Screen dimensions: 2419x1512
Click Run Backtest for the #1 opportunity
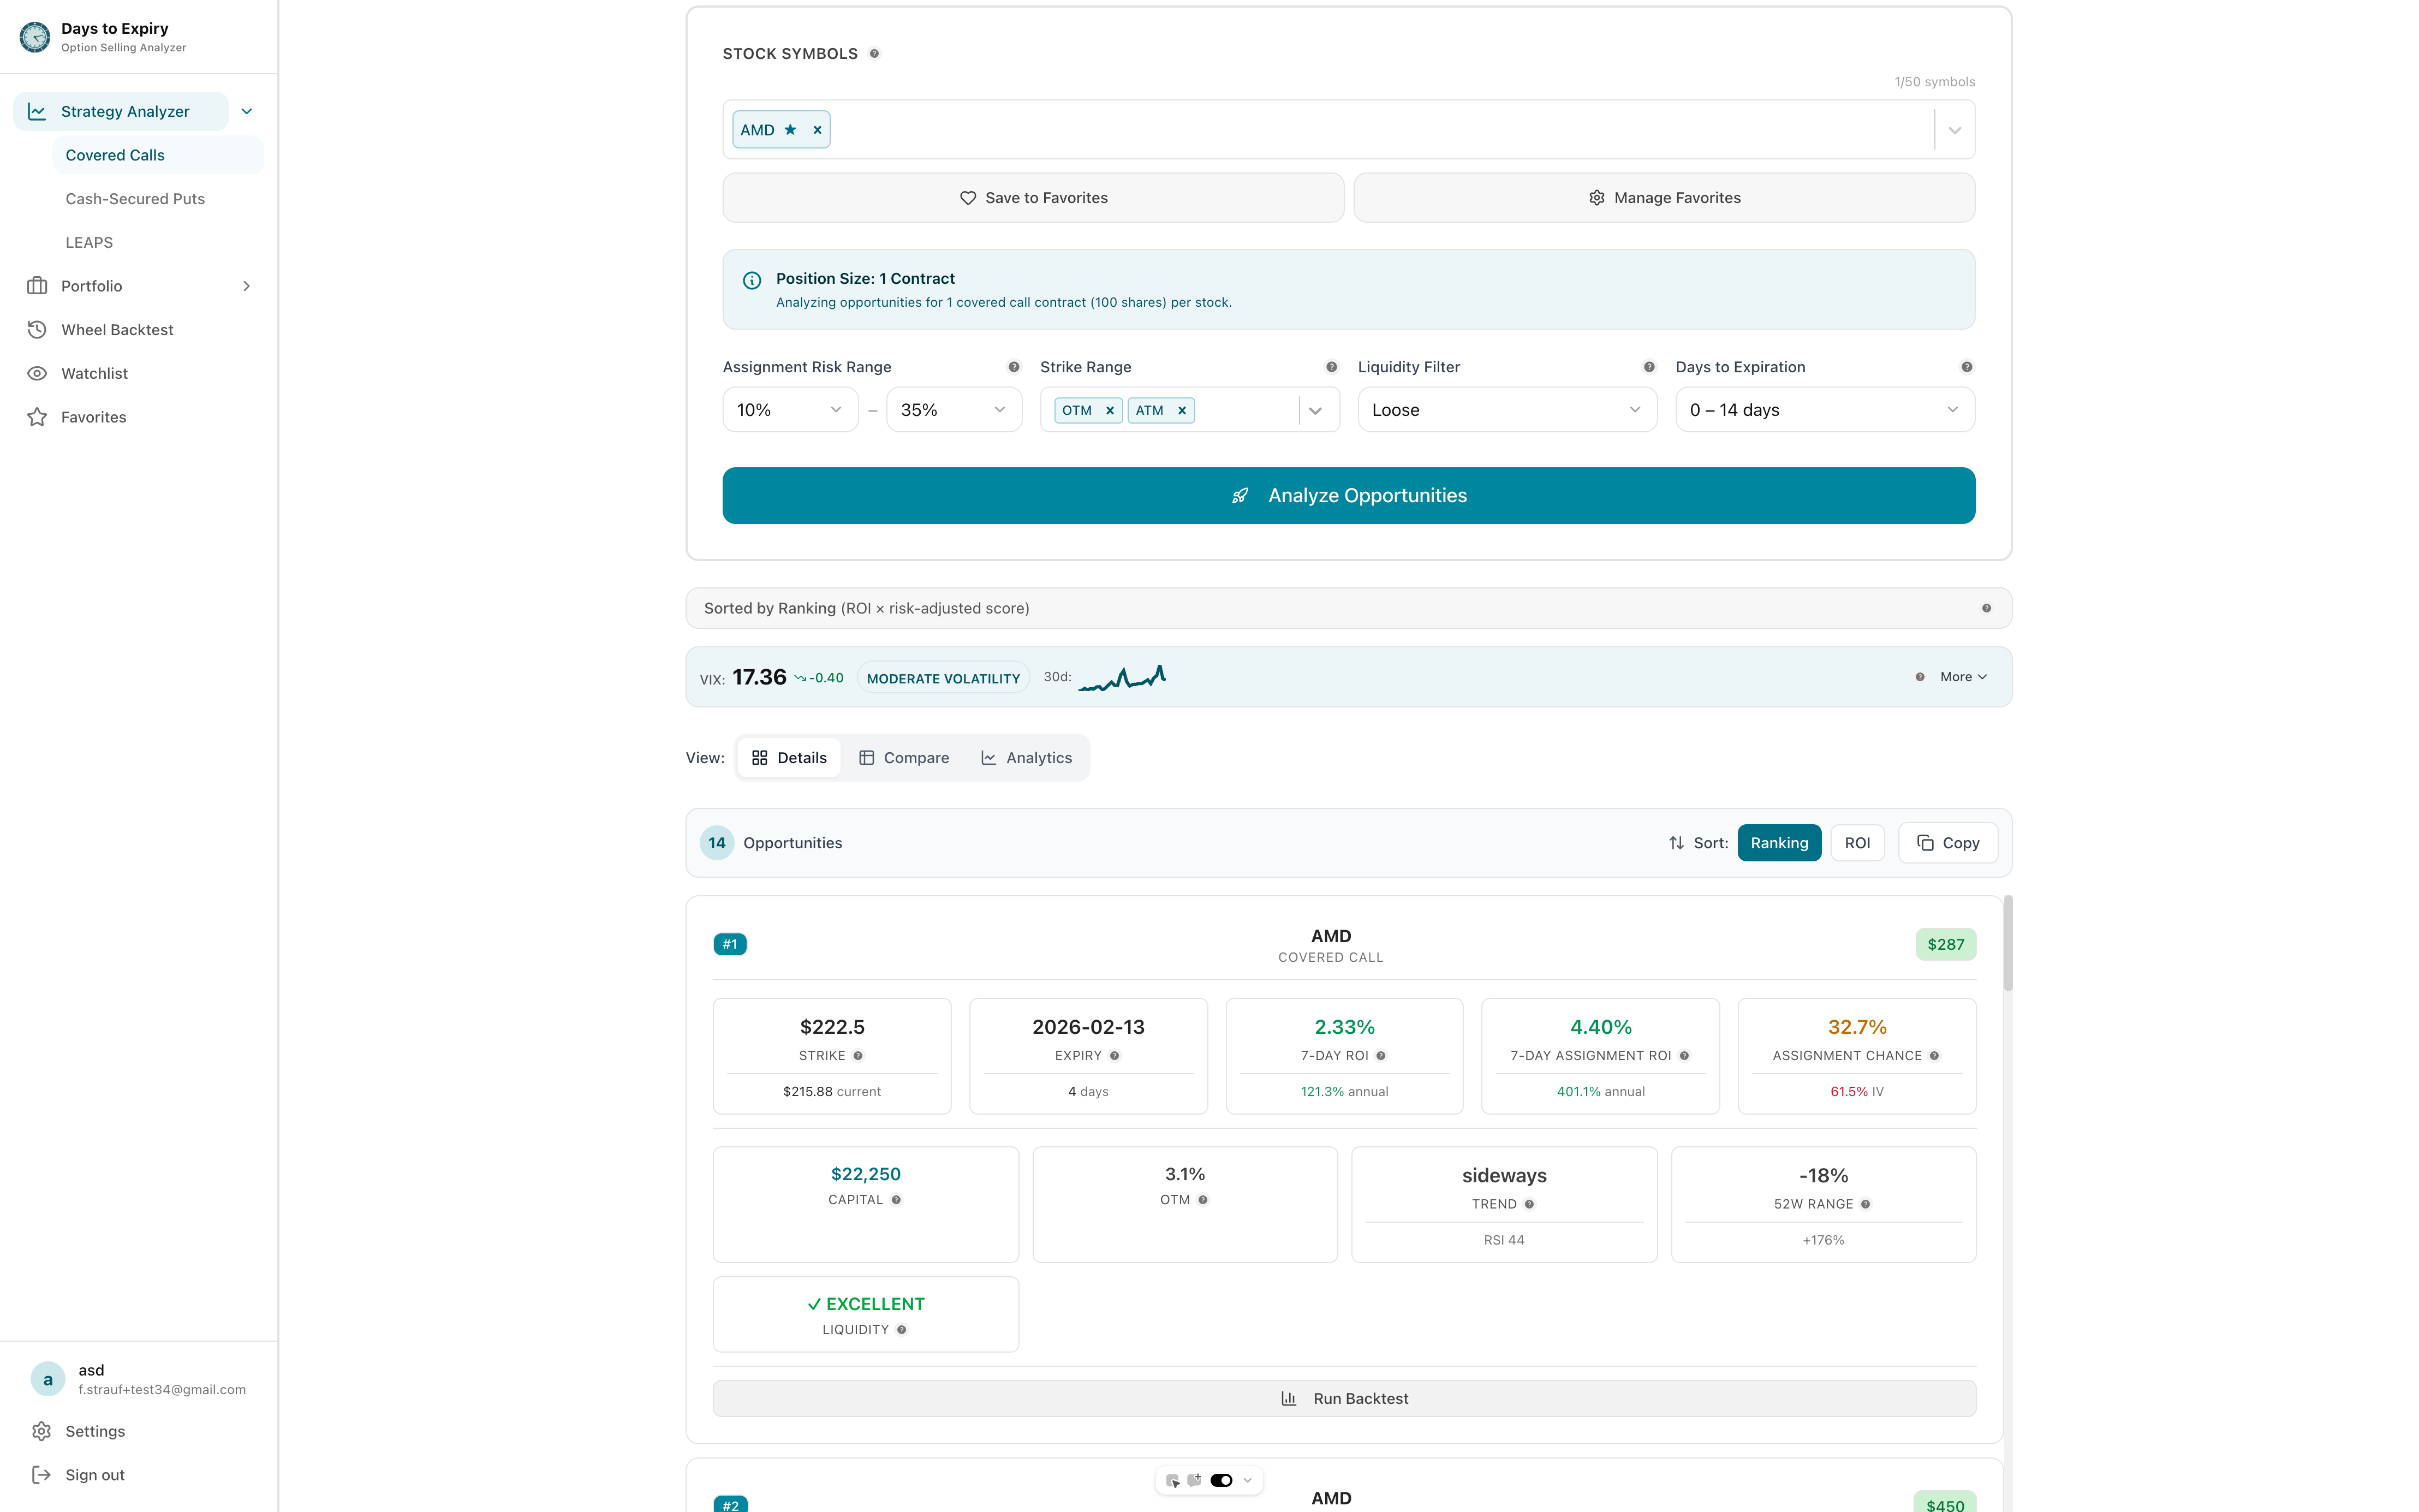1343,1398
